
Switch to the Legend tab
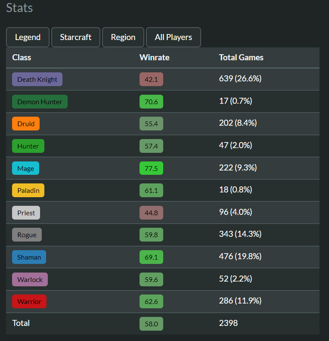pos(28,37)
